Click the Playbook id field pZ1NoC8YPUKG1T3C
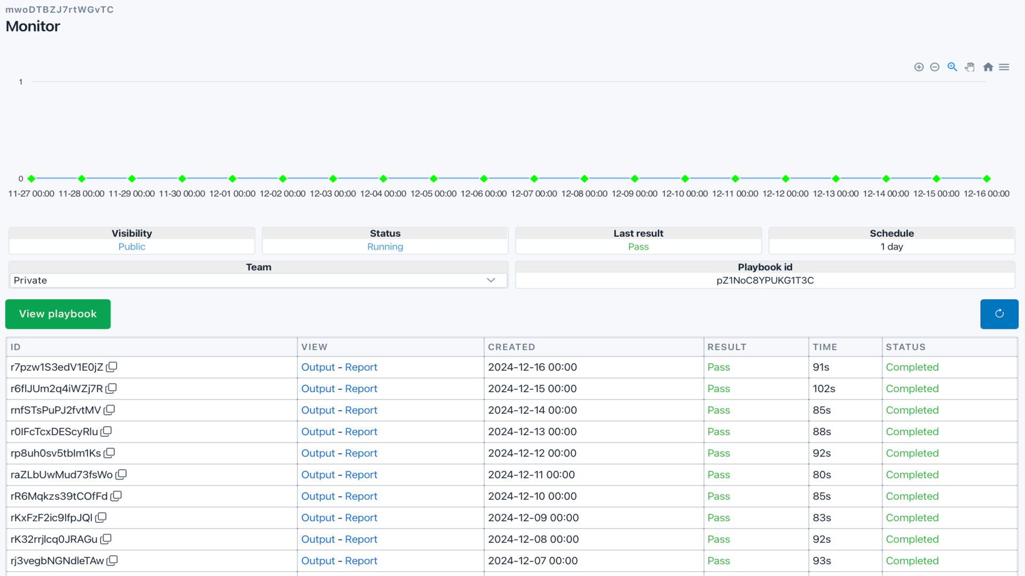The width and height of the screenshot is (1025, 576). click(766, 280)
